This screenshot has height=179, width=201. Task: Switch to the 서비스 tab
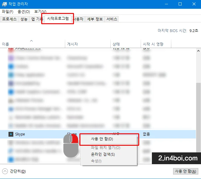click(112, 19)
